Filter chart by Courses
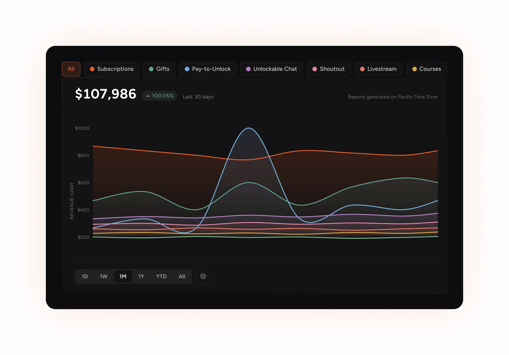The height and width of the screenshot is (355, 509). coord(427,69)
